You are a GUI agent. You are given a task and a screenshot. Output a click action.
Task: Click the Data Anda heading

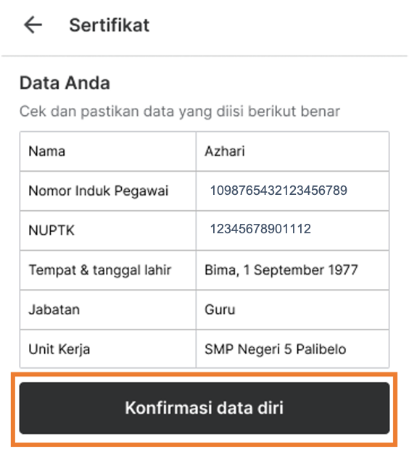coord(65,83)
